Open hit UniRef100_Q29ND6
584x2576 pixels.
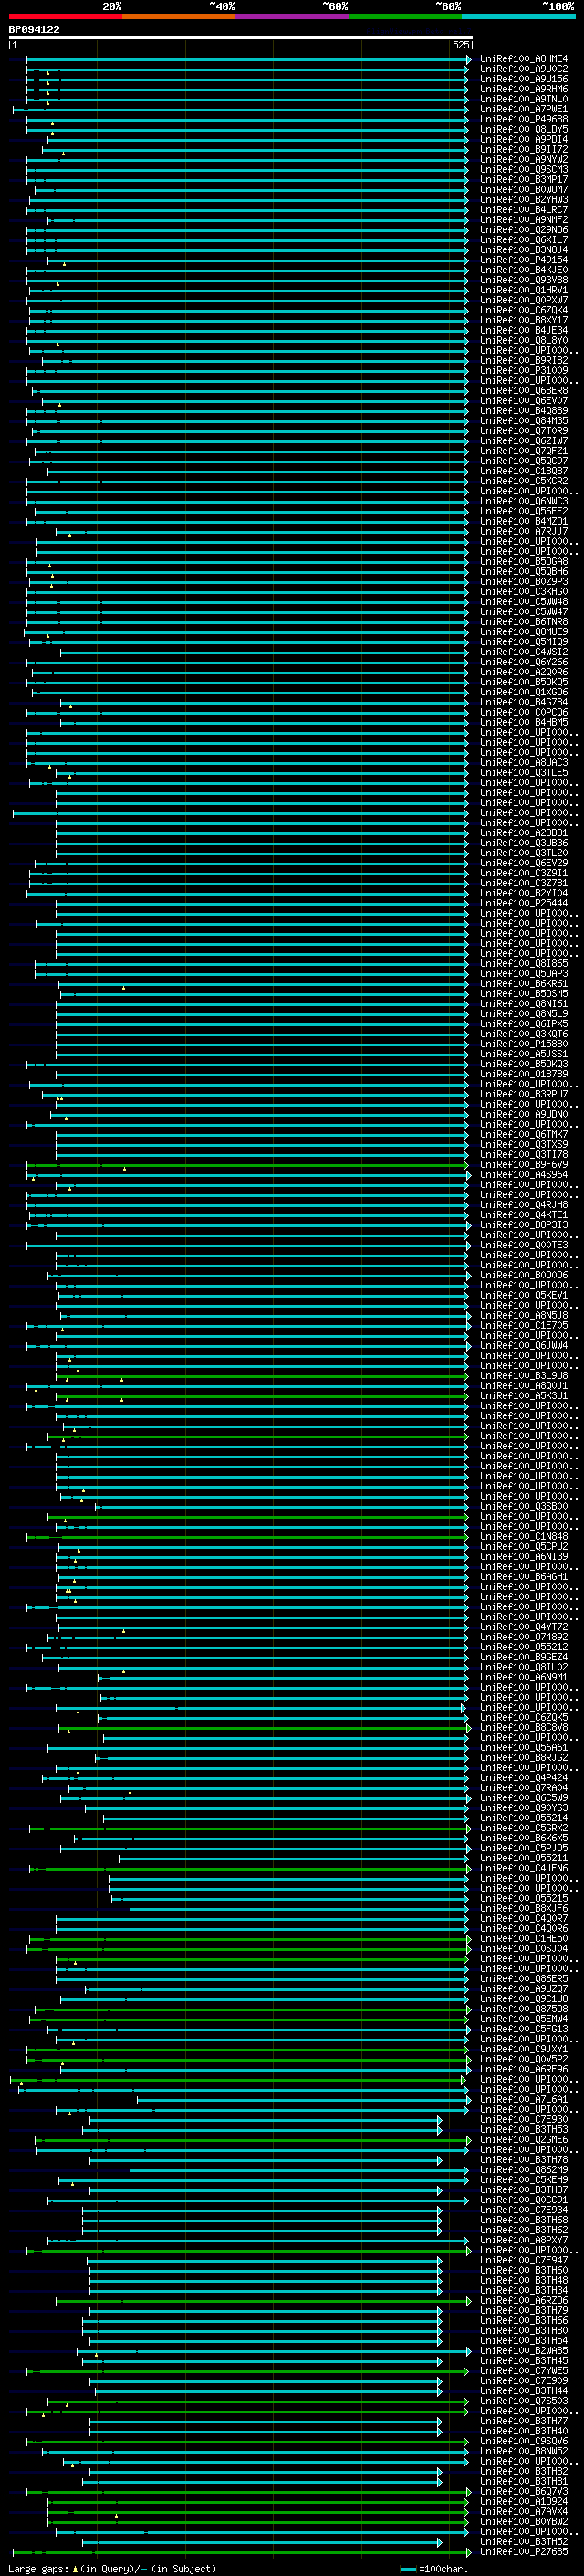pos(524,230)
